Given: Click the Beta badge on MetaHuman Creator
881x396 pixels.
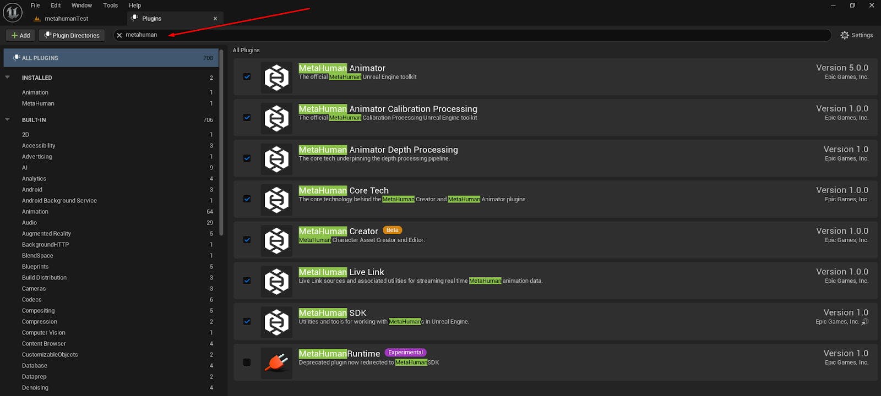Looking at the screenshot, I should click(x=393, y=230).
